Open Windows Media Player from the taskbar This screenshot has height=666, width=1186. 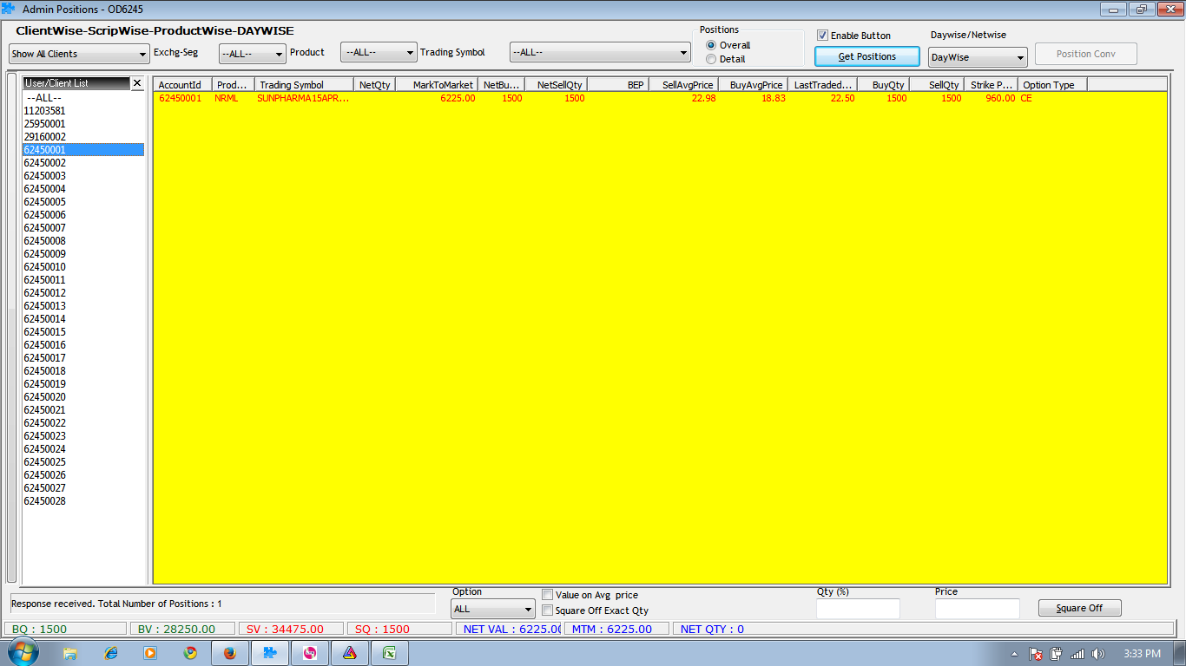149,653
